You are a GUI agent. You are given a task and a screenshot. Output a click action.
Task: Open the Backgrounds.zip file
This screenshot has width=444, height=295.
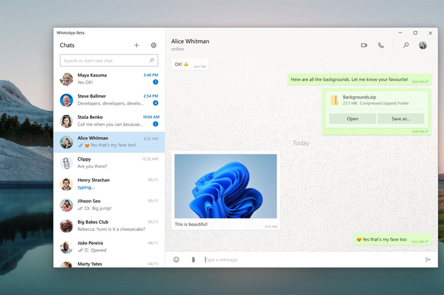coord(353,119)
